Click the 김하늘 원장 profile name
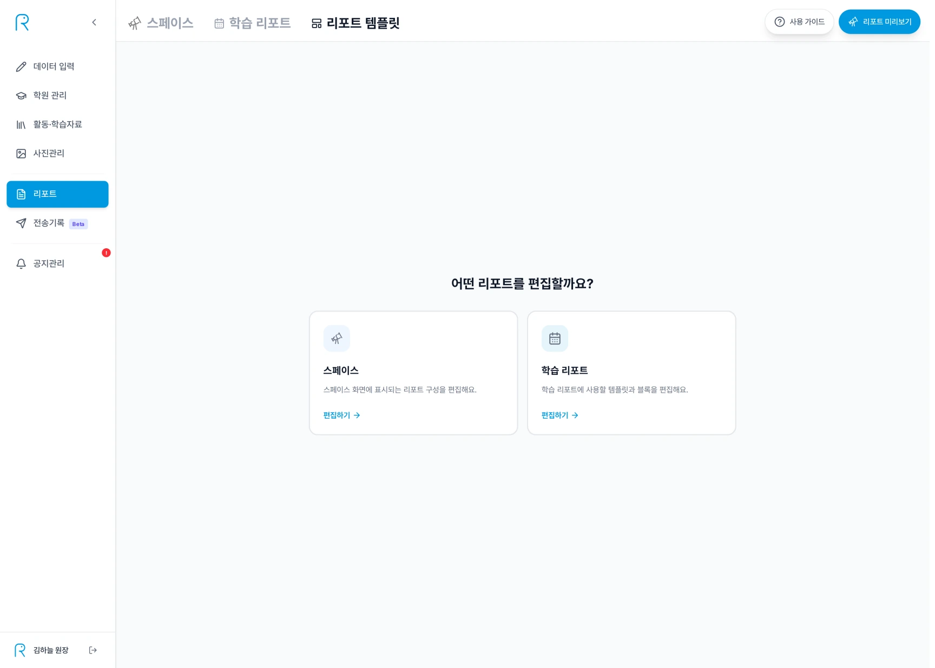Screen dimensions: 935x668 pos(51,650)
